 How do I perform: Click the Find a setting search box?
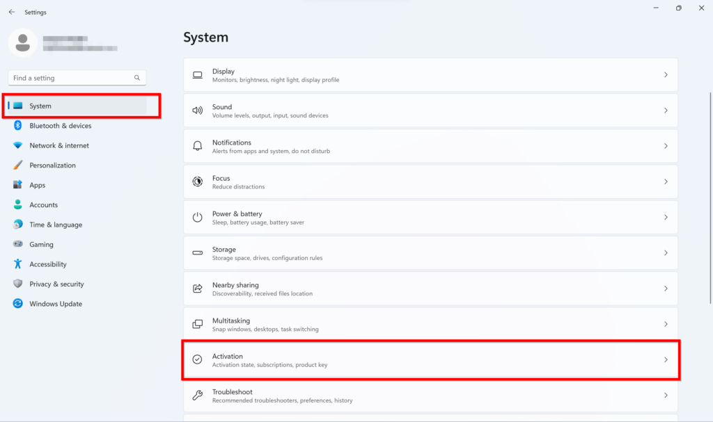pos(70,78)
